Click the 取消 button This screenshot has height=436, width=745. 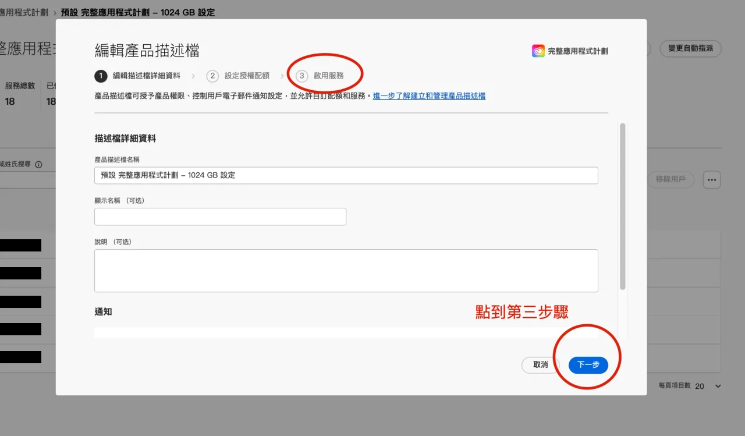click(541, 365)
